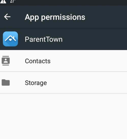Click the ParentTown app name
The width and height of the screenshot is (127, 139).
coord(44,39)
